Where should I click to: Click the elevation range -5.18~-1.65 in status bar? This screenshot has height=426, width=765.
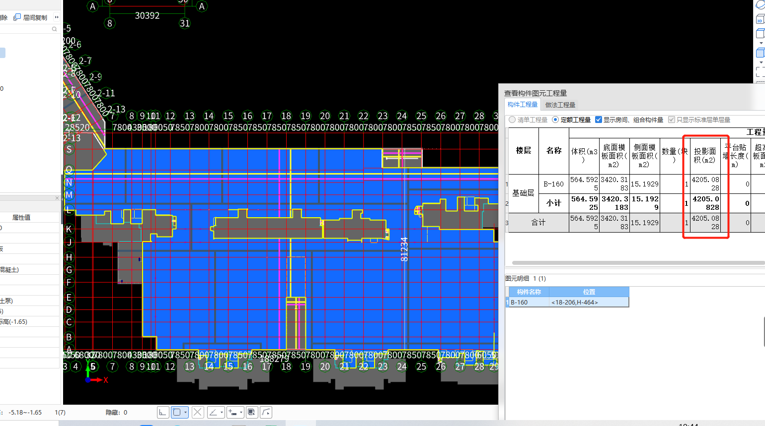tap(25, 412)
